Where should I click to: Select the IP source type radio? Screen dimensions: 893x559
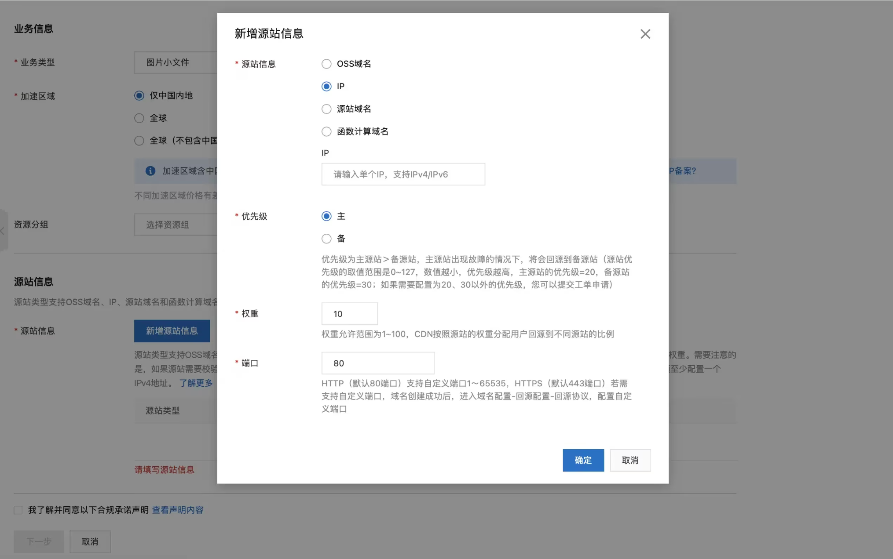point(326,86)
